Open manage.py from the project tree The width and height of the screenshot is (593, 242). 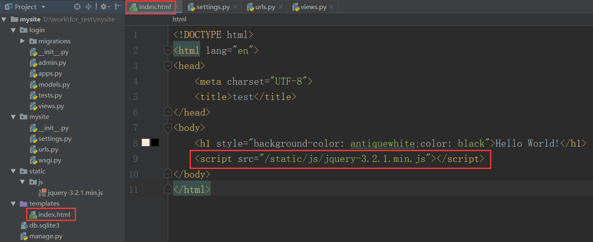point(46,236)
